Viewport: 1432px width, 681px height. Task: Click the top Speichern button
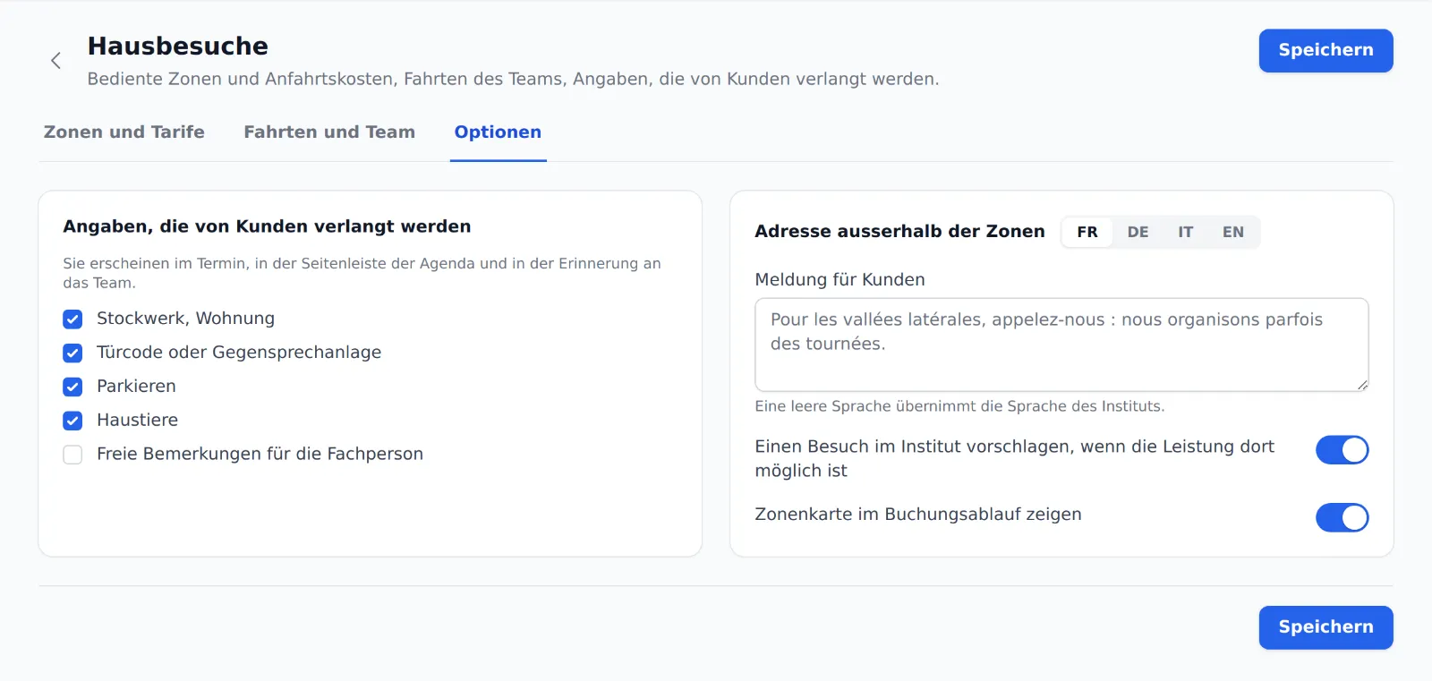[x=1325, y=50]
